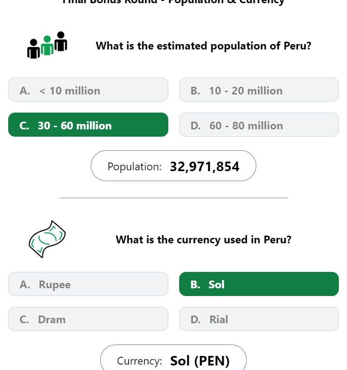Click the green banknote currency icon

coord(47,239)
